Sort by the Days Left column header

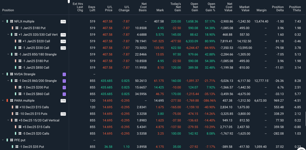[92, 8]
